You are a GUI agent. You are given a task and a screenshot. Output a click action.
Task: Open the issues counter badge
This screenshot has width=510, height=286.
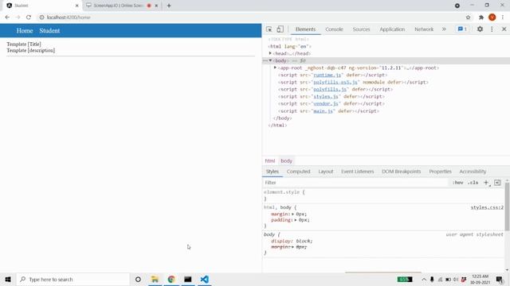coord(462,29)
